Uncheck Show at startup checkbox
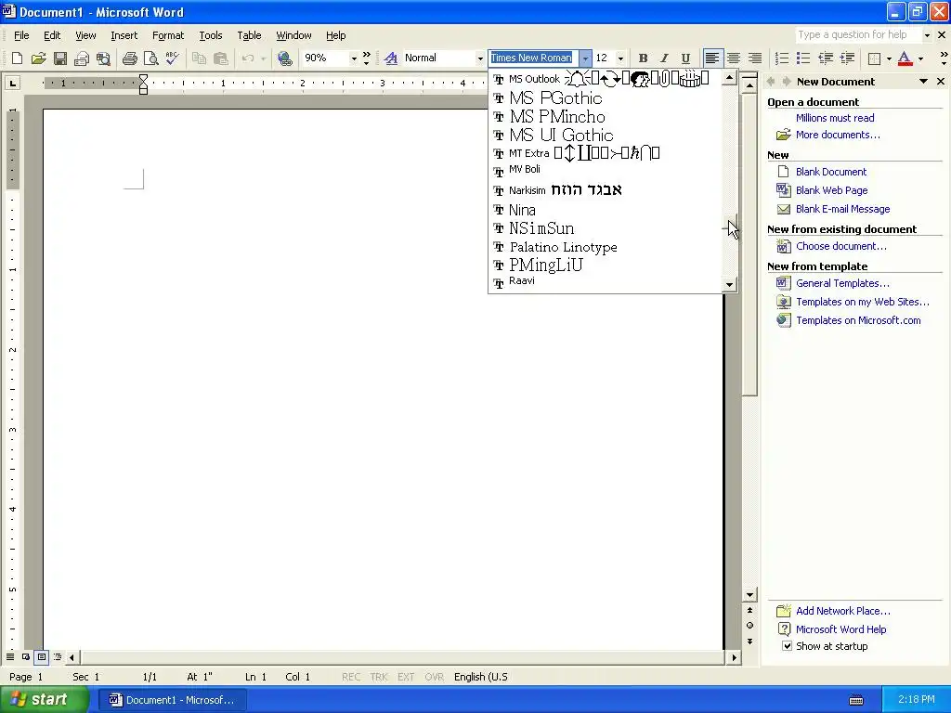Viewport: 951px width, 713px height. pyautogui.click(x=787, y=646)
